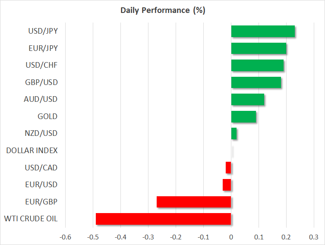Select the EUR/JPY green bar
Image resolution: width=325 pixels, height=245 pixels.
(259, 48)
